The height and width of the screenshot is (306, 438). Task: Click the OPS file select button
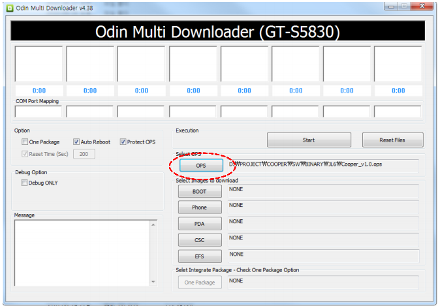[200, 166]
